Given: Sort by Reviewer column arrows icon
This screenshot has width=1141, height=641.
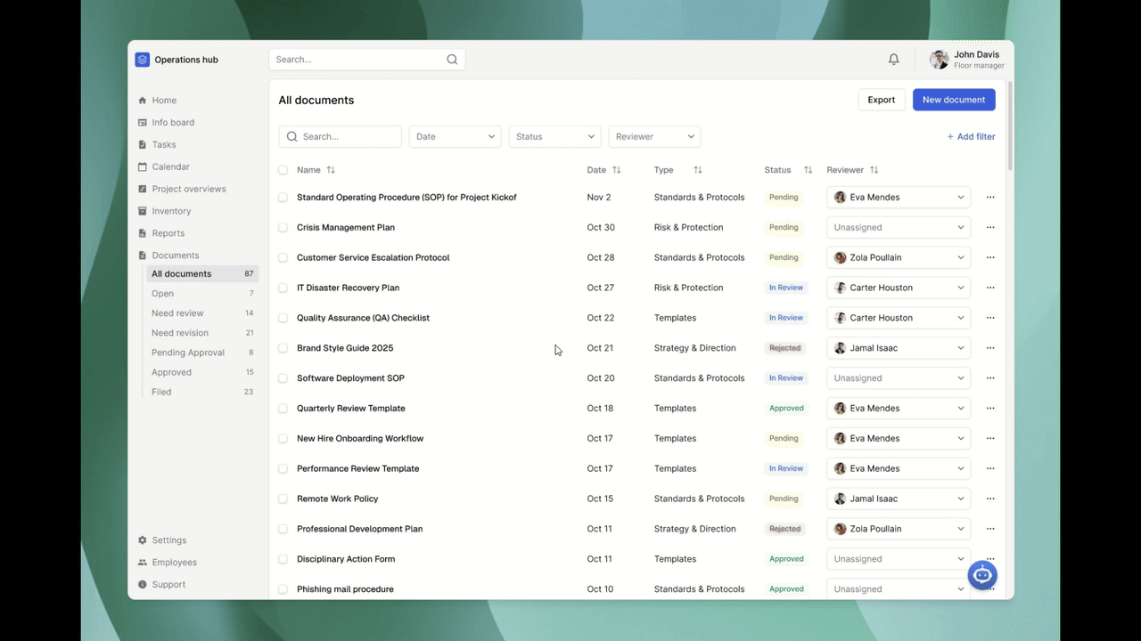Looking at the screenshot, I should point(874,170).
